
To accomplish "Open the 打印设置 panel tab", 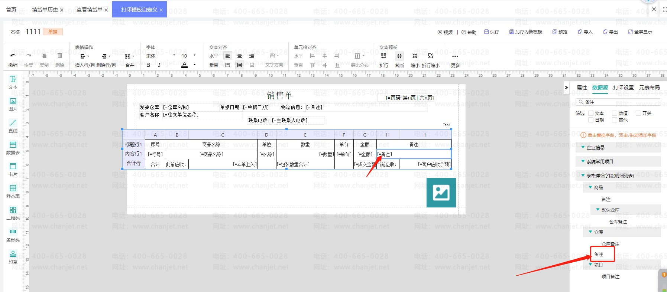I will [624, 88].
